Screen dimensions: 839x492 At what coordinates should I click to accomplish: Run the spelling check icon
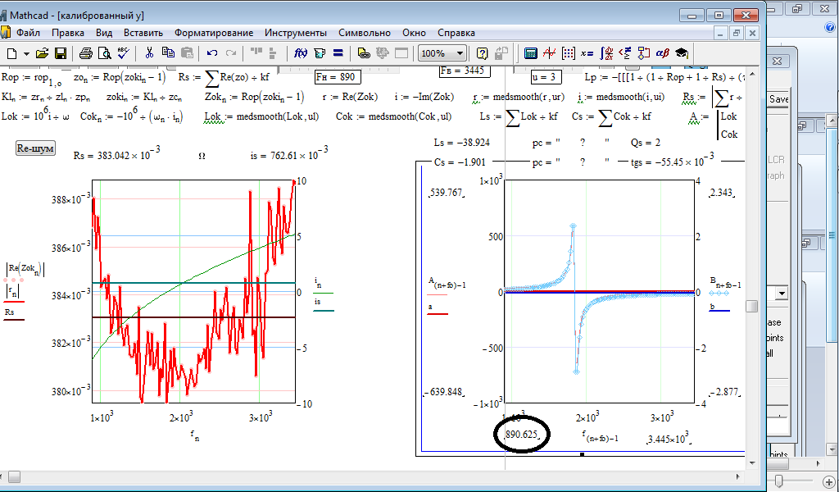point(123,53)
